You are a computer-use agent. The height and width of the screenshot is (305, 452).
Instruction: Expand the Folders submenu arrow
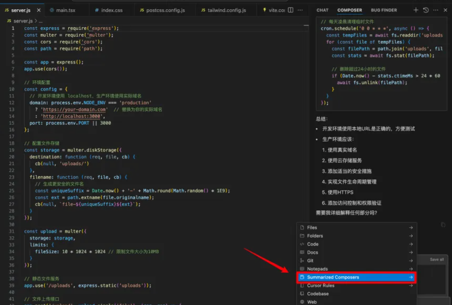[411, 236]
